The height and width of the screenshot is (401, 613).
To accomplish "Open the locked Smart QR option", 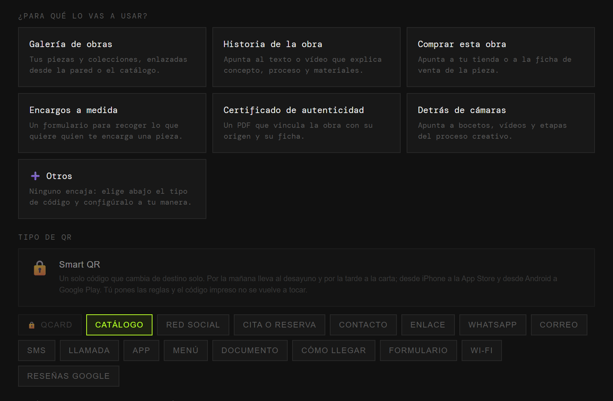I will 306,277.
